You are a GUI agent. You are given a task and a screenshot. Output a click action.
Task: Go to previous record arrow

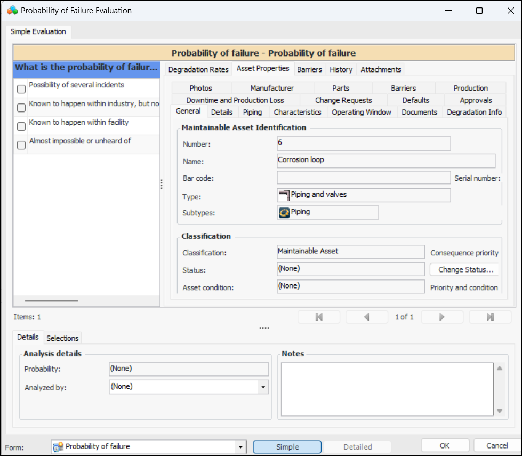[x=367, y=317]
